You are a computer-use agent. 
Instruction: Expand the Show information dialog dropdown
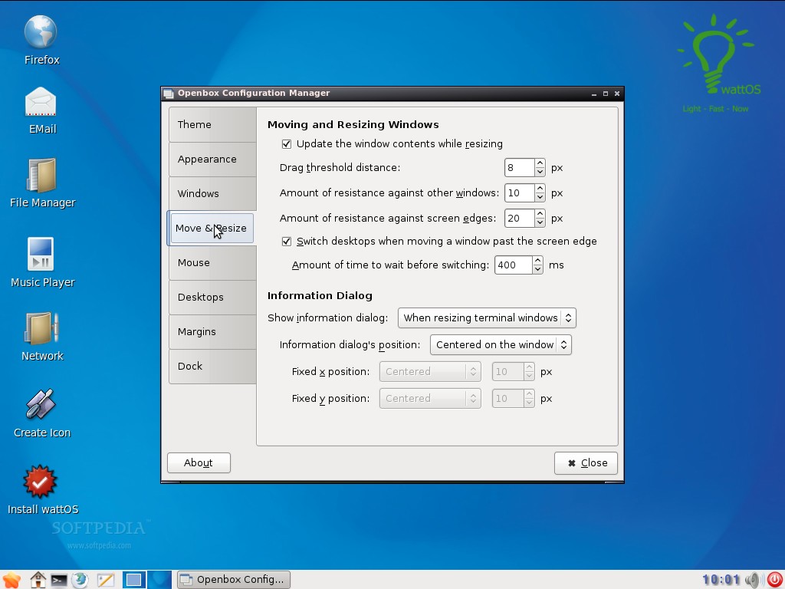click(x=487, y=318)
